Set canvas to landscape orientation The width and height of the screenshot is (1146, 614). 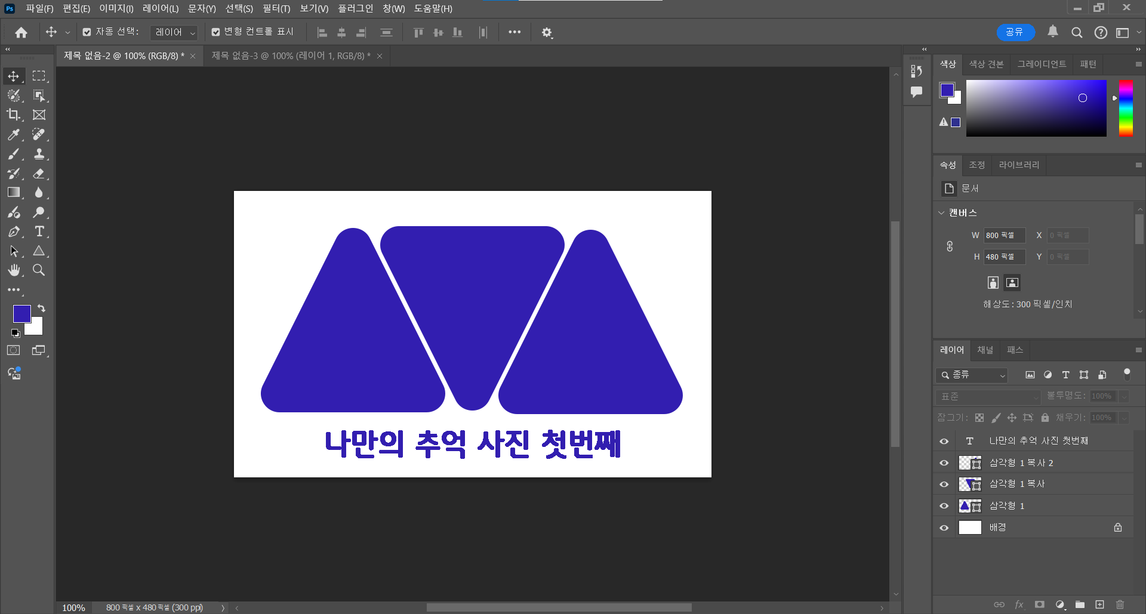1012,283
